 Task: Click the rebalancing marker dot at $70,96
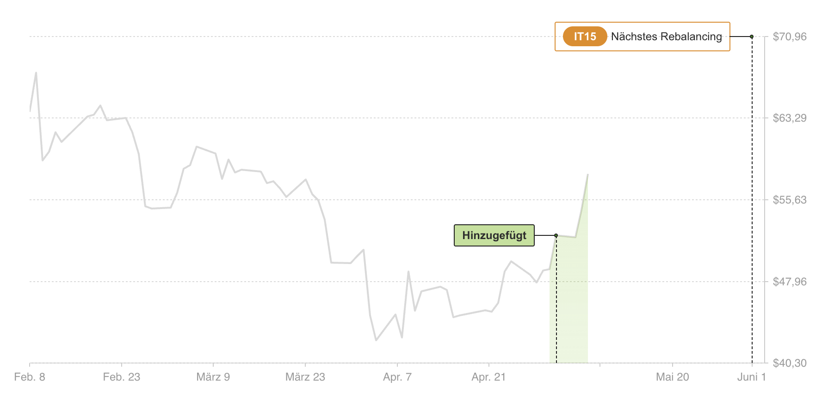752,37
